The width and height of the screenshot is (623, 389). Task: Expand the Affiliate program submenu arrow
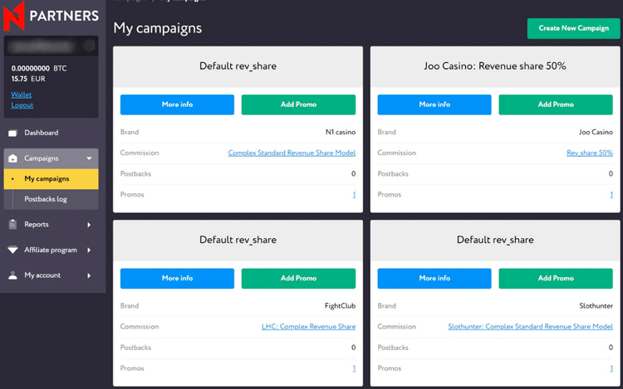pos(89,250)
